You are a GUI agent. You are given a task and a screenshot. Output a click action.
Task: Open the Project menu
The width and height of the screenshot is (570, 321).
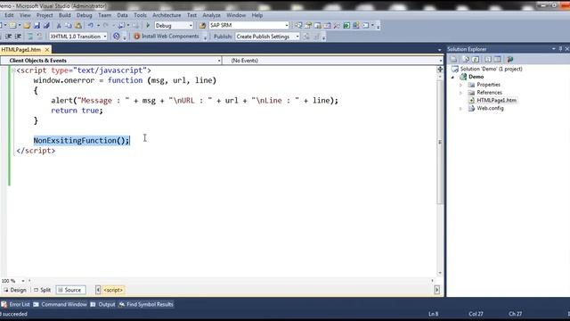point(45,15)
